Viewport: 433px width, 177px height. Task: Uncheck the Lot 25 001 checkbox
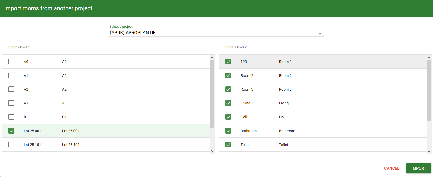click(11, 131)
